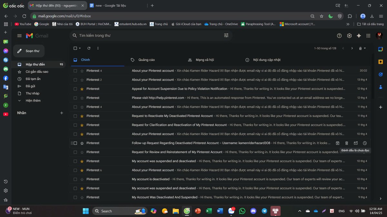Open Google apps grid icon

point(368,36)
